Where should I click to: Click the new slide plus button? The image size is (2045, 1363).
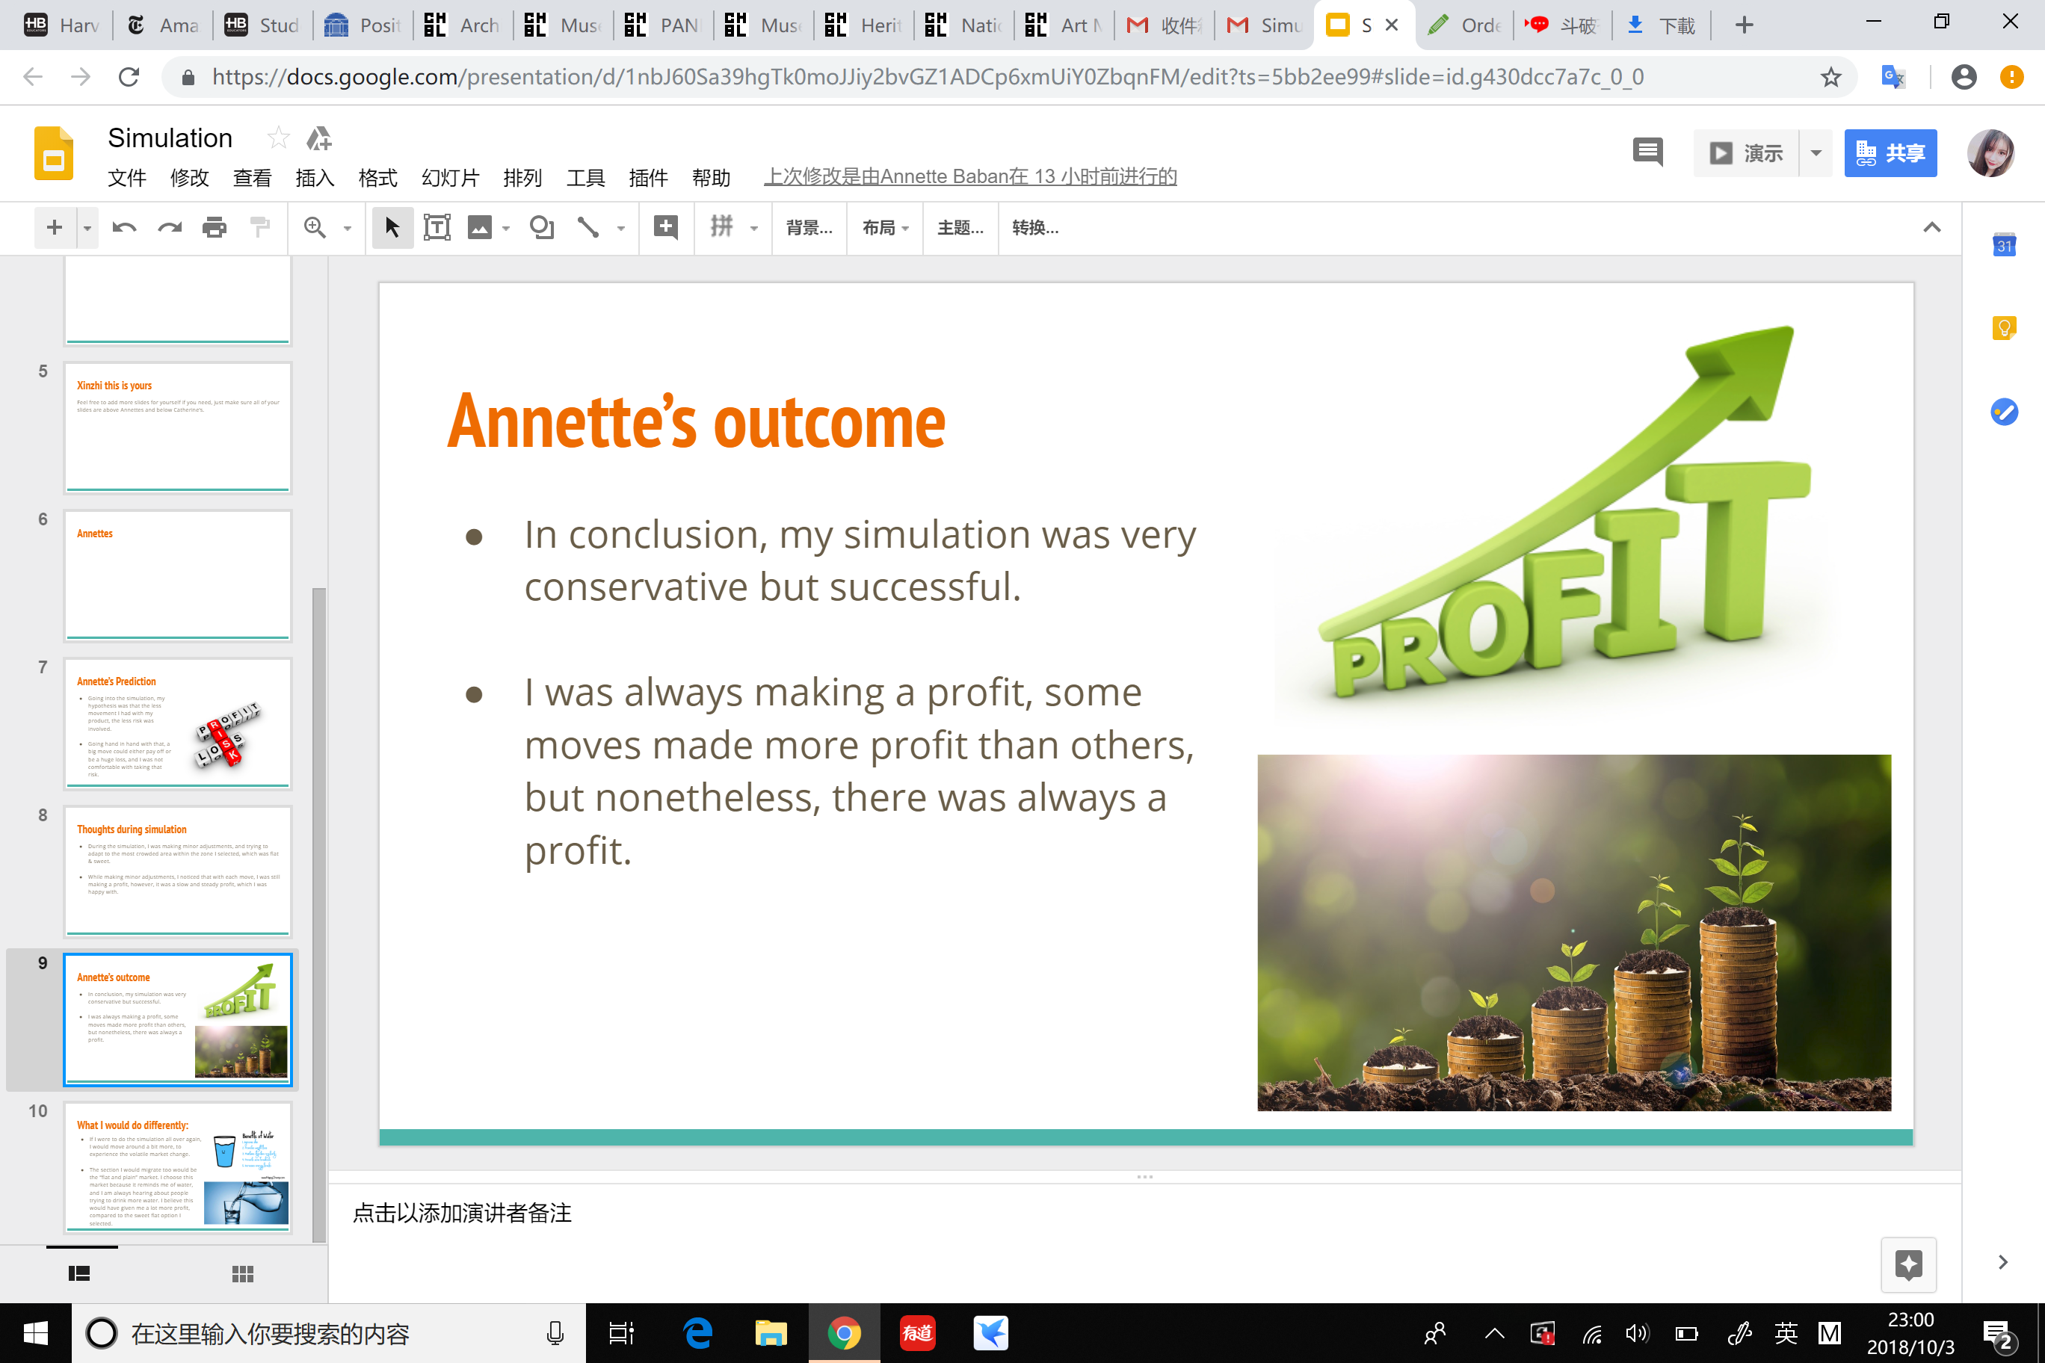click(55, 228)
